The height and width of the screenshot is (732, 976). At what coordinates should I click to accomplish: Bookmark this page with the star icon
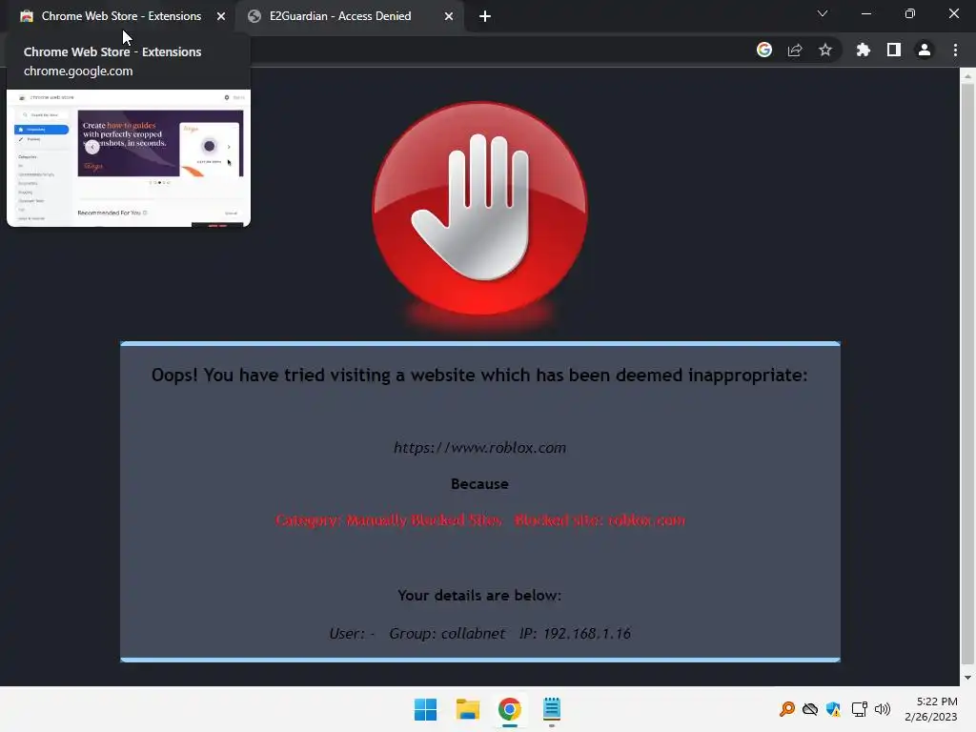tap(825, 50)
